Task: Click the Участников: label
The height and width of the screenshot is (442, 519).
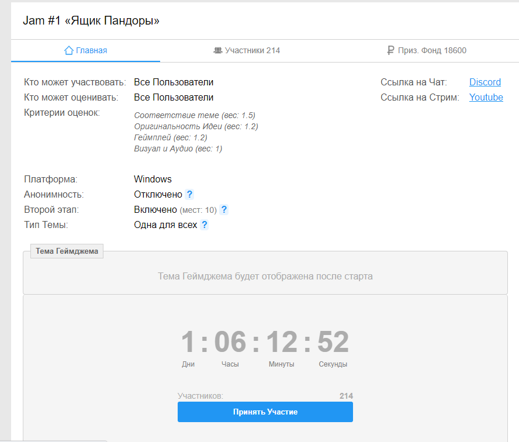Action: (200, 396)
